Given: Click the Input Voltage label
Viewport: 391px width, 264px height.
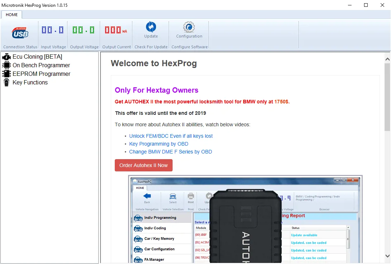Looking at the screenshot, I should (53, 47).
